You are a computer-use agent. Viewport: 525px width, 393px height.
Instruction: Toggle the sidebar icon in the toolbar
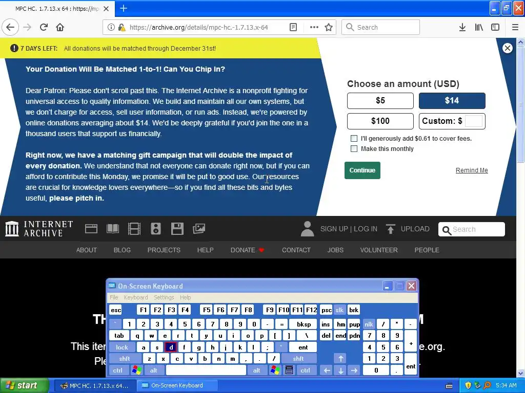[x=495, y=28]
